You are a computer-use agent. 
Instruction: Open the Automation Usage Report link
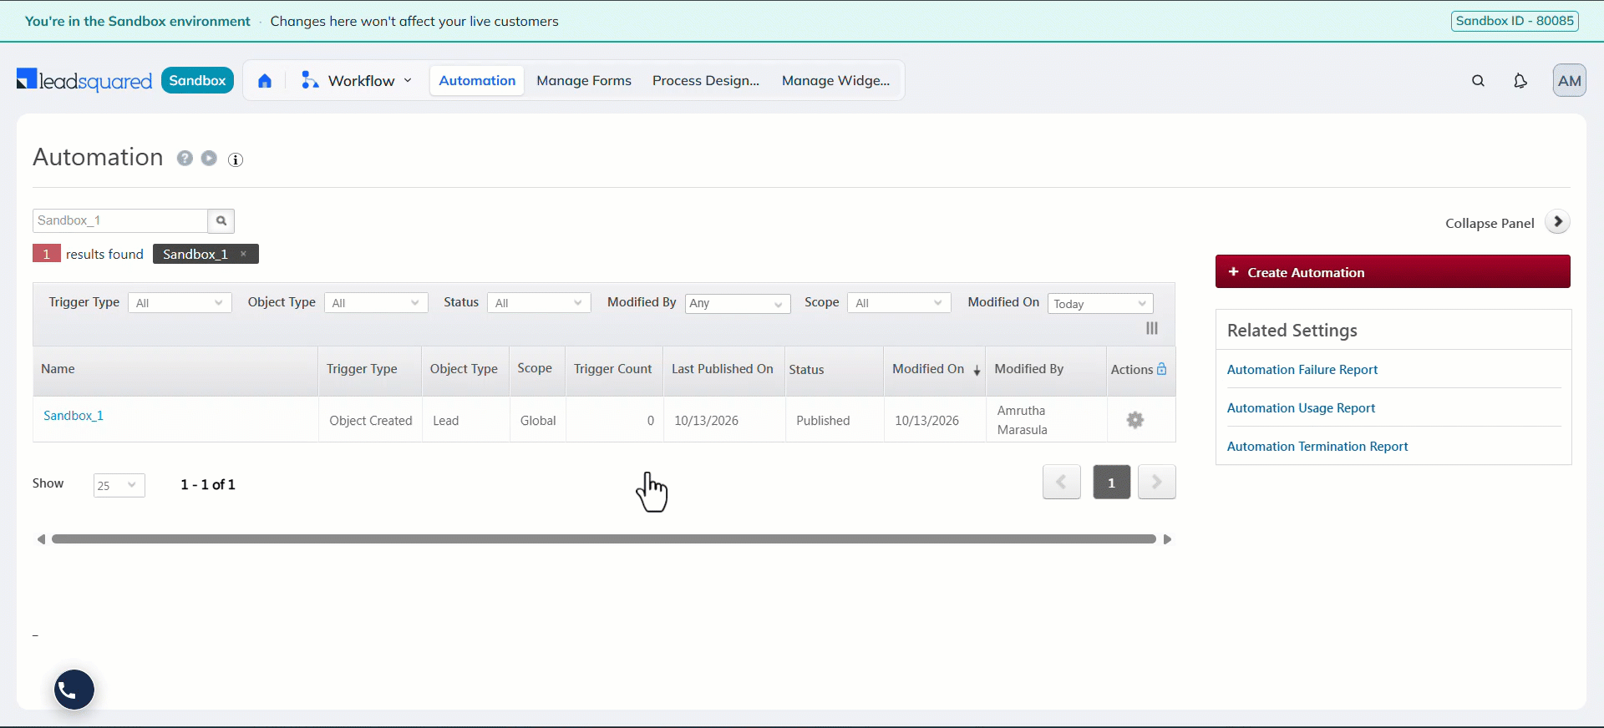click(1301, 408)
